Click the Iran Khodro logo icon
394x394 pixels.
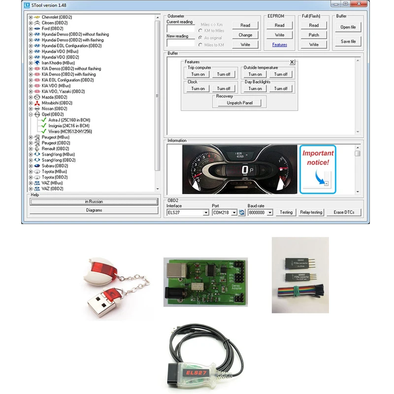pyautogui.click(x=37, y=63)
